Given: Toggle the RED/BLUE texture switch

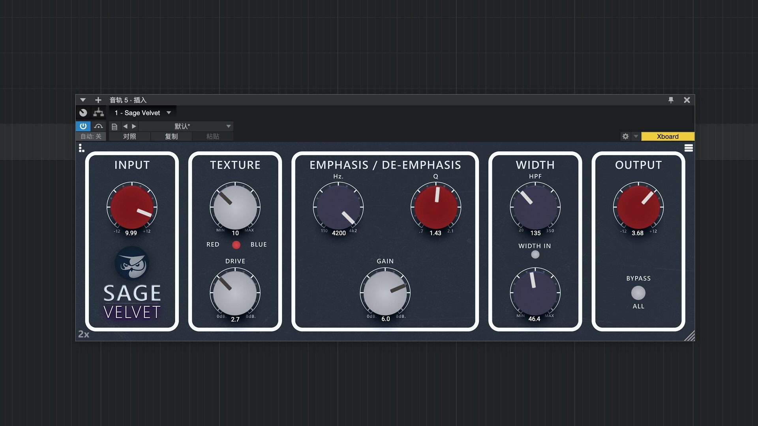Looking at the screenshot, I should coord(236,245).
